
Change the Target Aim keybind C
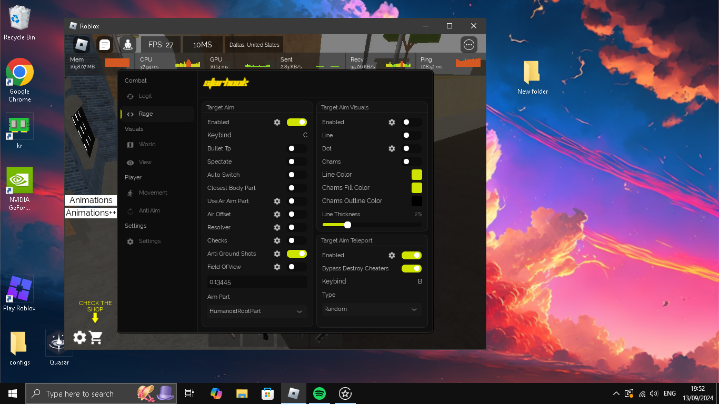305,135
